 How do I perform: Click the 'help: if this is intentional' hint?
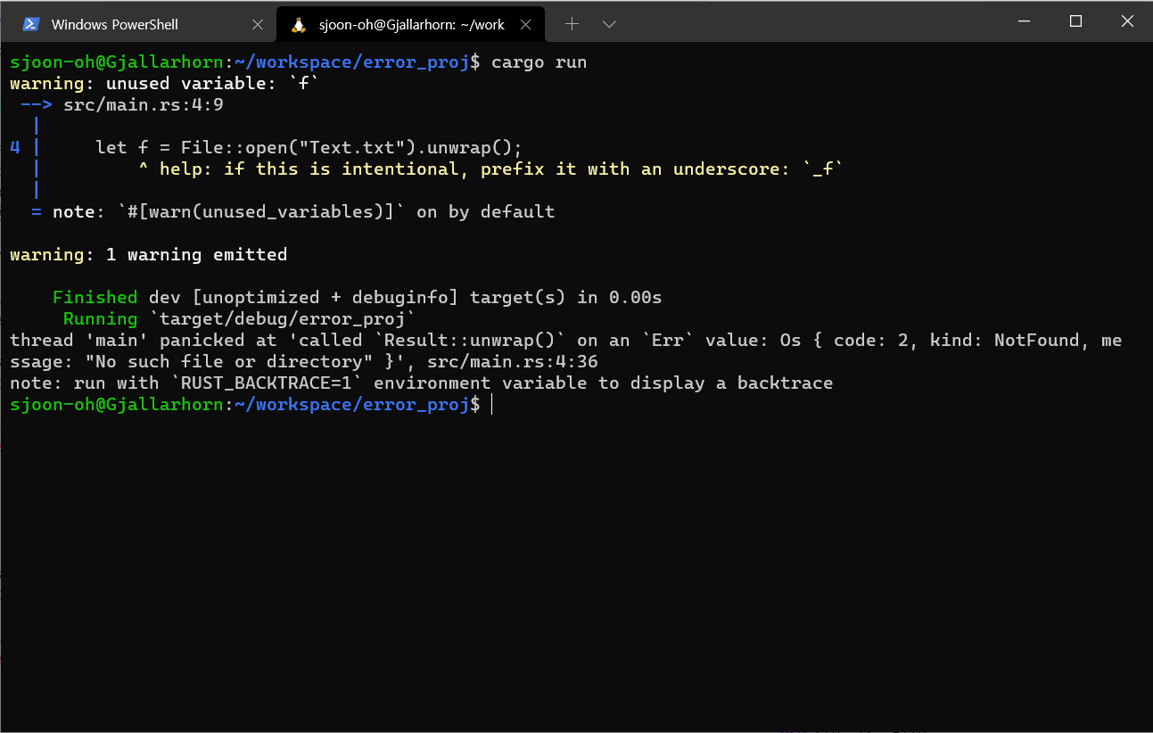[x=491, y=169]
